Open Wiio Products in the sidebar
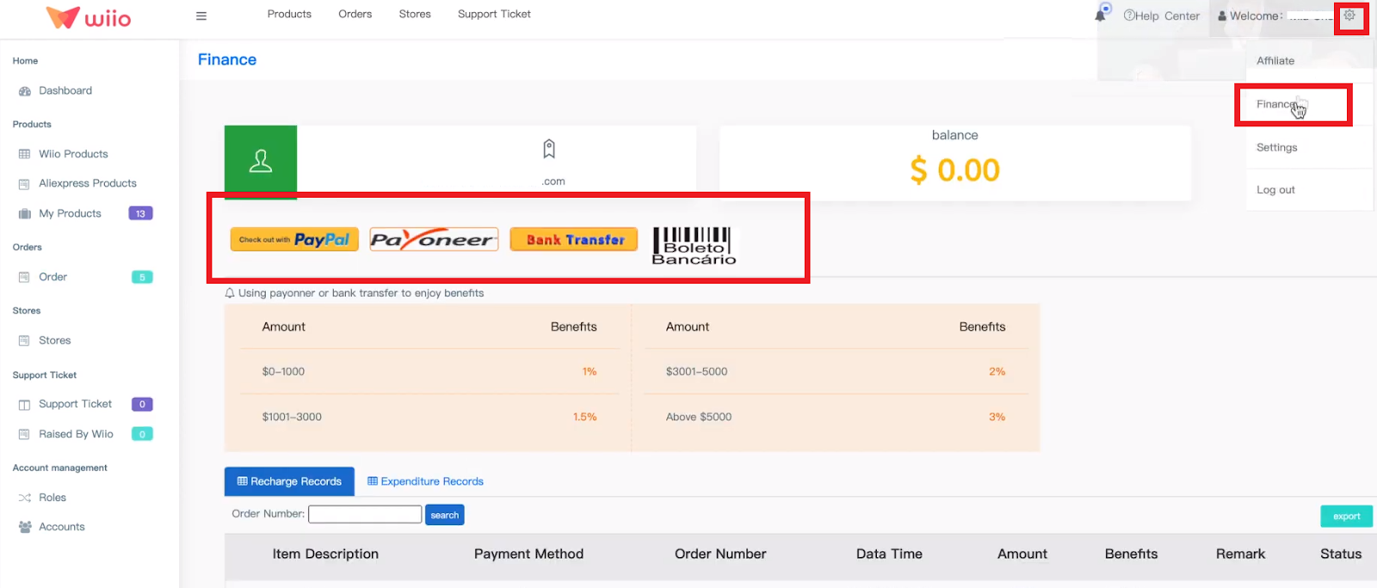 [73, 155]
